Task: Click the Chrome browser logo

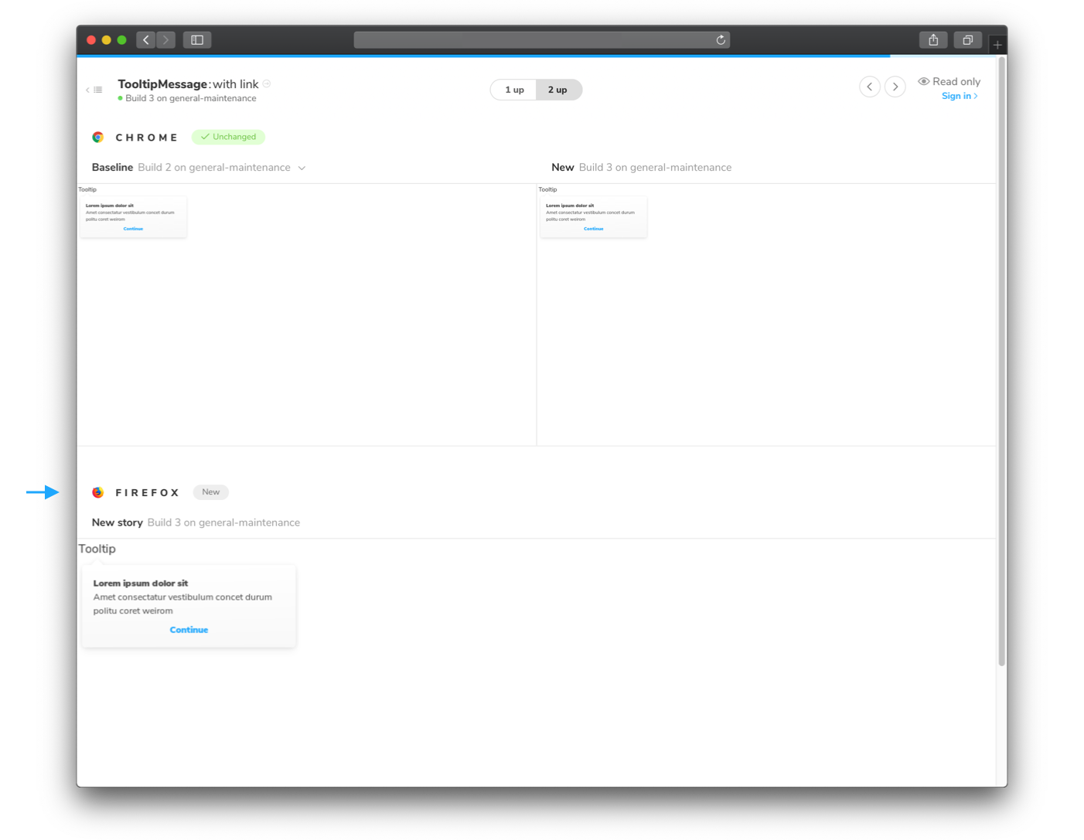Action: (x=98, y=137)
